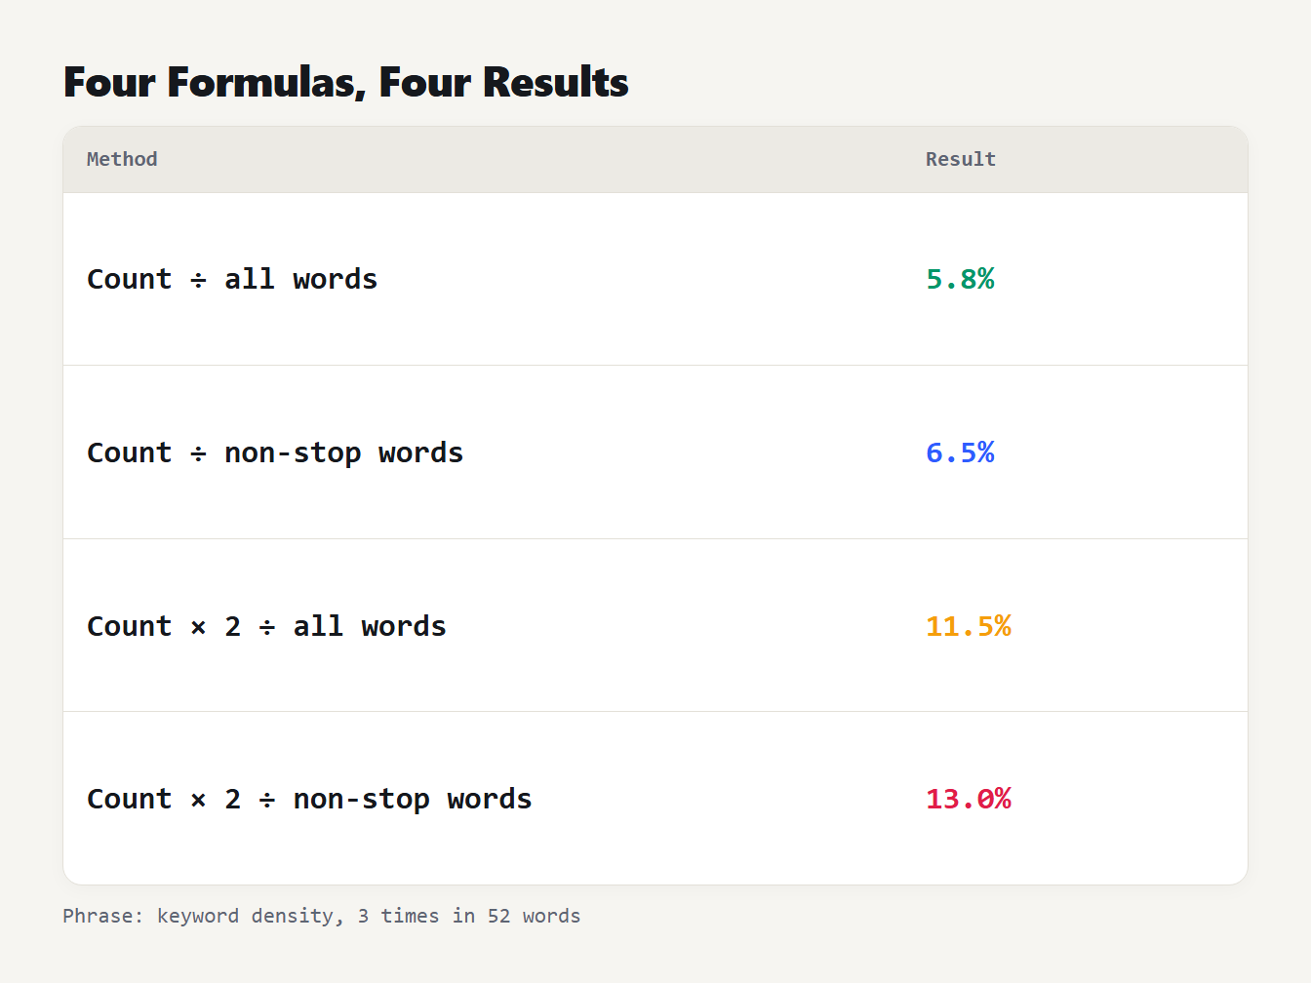Click the 'Phrase: keyword density' footnote
The width and height of the screenshot is (1311, 983).
point(322,916)
